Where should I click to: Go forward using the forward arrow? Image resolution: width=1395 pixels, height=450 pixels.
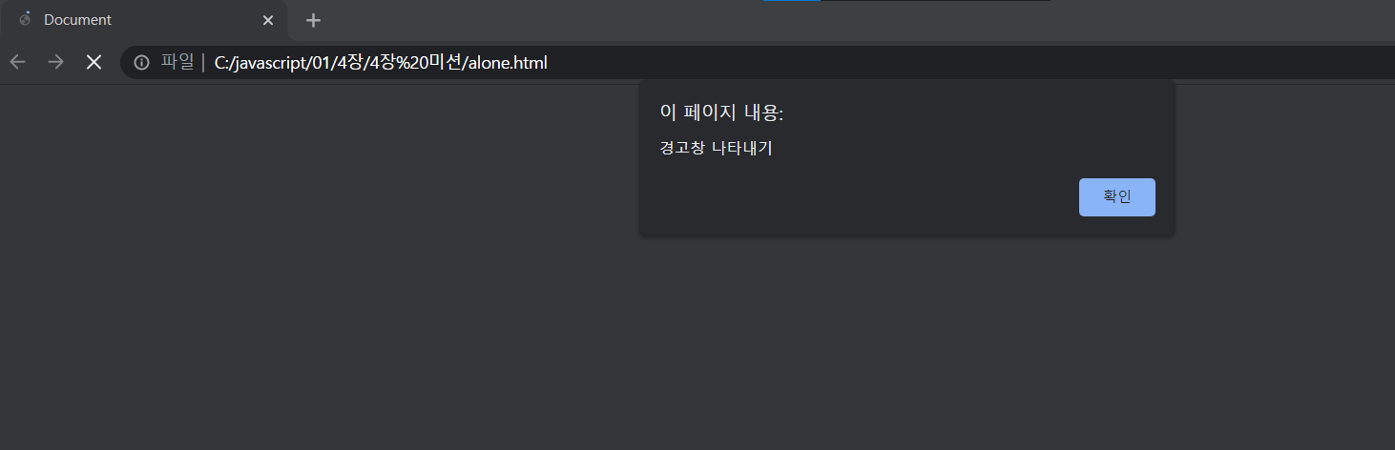(55, 62)
